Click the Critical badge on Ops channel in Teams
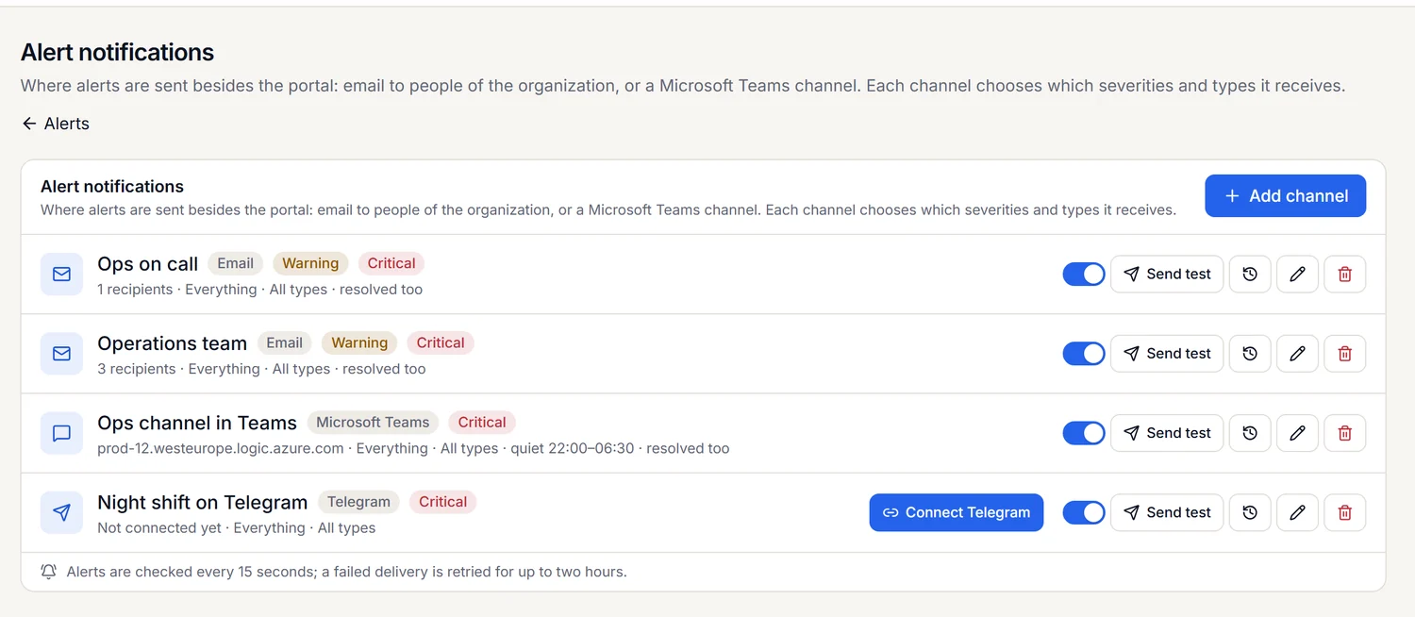Viewport: 1415px width, 617px height. pyautogui.click(x=482, y=423)
